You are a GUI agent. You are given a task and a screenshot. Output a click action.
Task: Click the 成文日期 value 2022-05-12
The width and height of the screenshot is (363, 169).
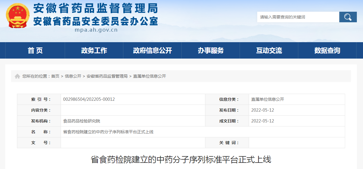pos(263,121)
